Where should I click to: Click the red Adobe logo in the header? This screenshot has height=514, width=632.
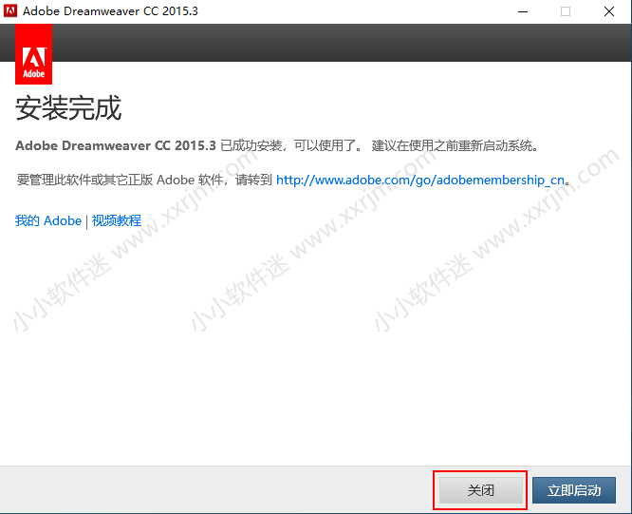tap(34, 55)
